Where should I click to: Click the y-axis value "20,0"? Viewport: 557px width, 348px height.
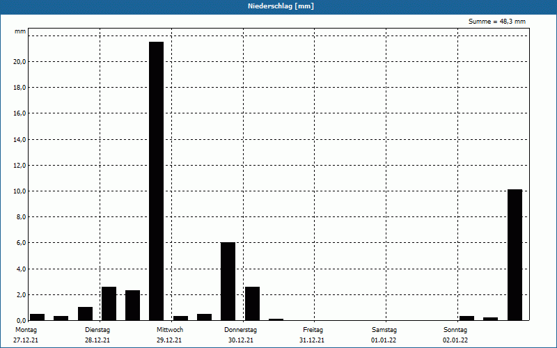[x=19, y=62]
